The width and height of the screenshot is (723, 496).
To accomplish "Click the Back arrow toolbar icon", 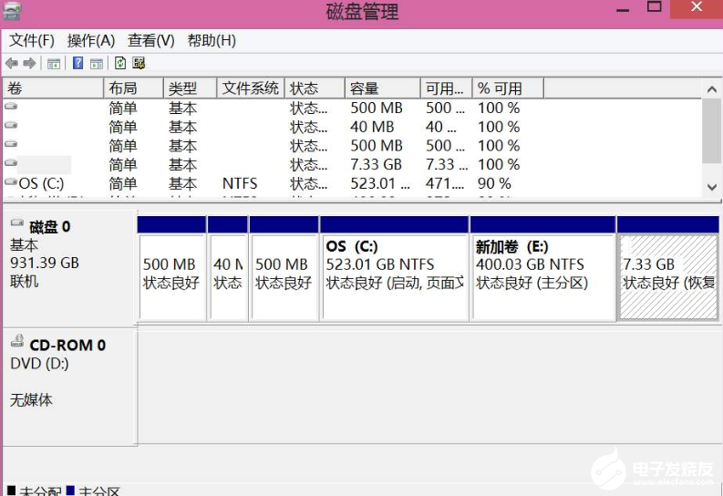I will click(12, 63).
